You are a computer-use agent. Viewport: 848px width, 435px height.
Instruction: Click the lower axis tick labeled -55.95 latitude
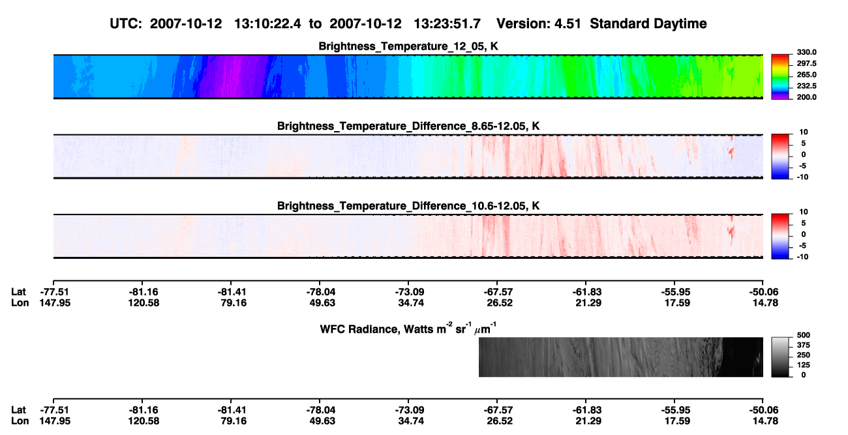pos(674,410)
